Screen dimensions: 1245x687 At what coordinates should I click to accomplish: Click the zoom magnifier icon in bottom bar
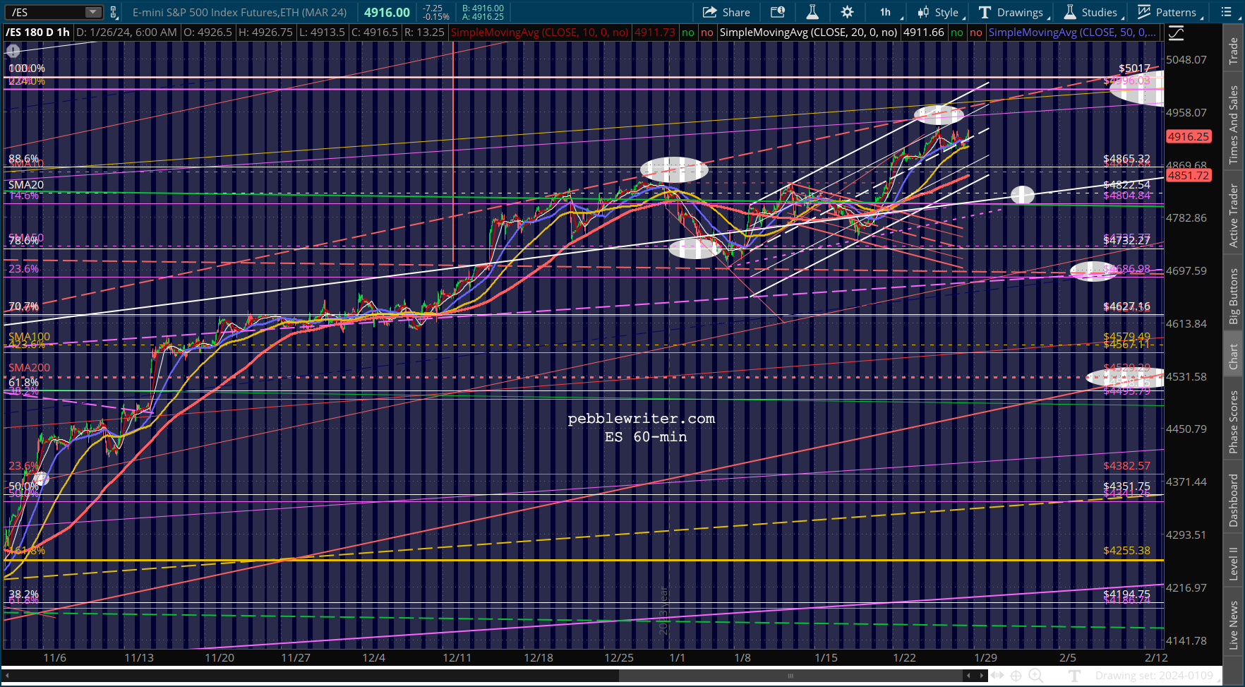coord(1035,676)
